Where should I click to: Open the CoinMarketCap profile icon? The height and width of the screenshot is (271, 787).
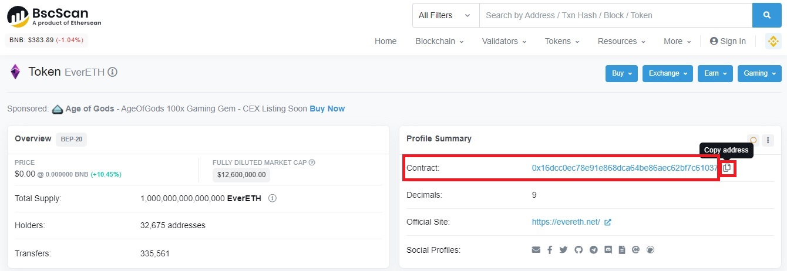click(x=635, y=250)
